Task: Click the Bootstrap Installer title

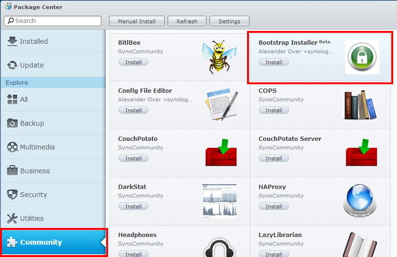Action: point(288,42)
